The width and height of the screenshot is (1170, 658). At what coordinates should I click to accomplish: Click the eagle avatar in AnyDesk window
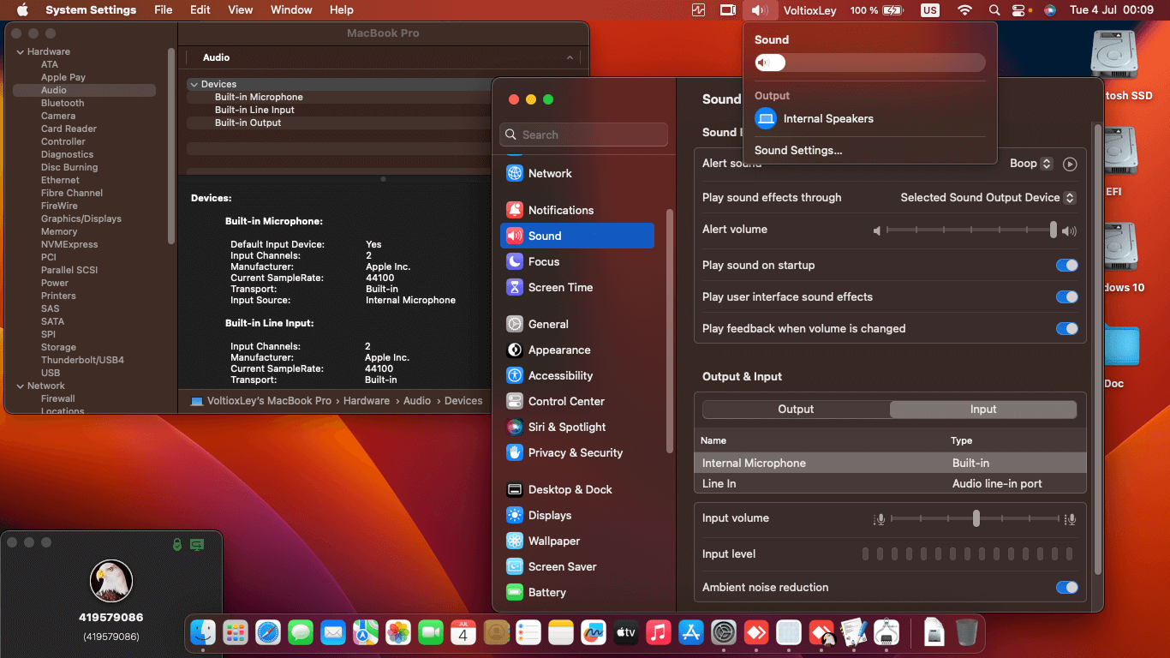tap(111, 581)
